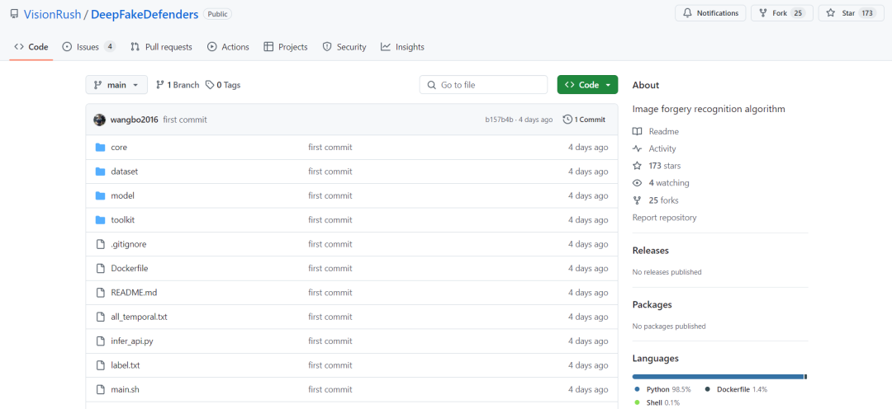The image size is (892, 409).
Task: Click the Issues count badge 4
Action: [110, 47]
